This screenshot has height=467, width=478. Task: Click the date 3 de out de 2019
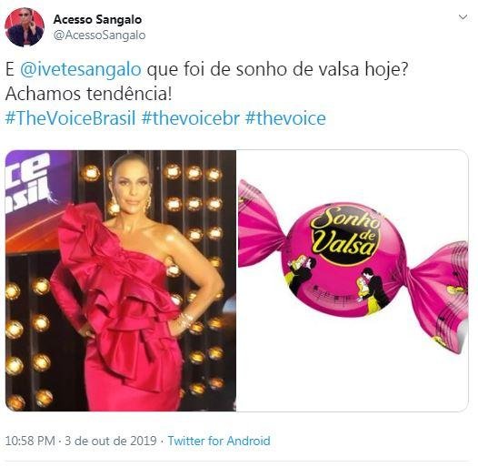click(111, 441)
